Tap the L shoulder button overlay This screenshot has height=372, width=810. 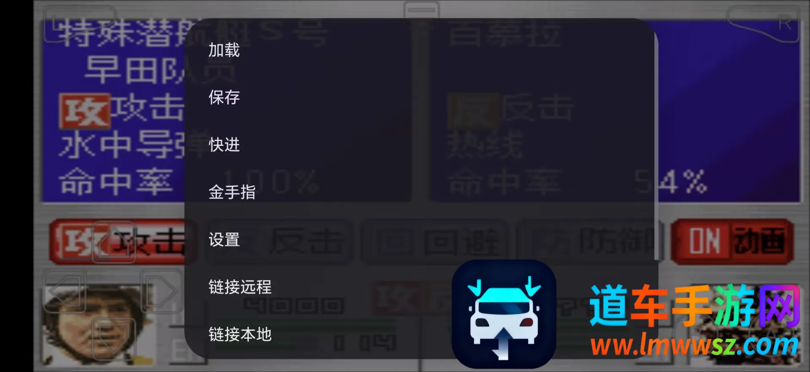tap(80, 24)
